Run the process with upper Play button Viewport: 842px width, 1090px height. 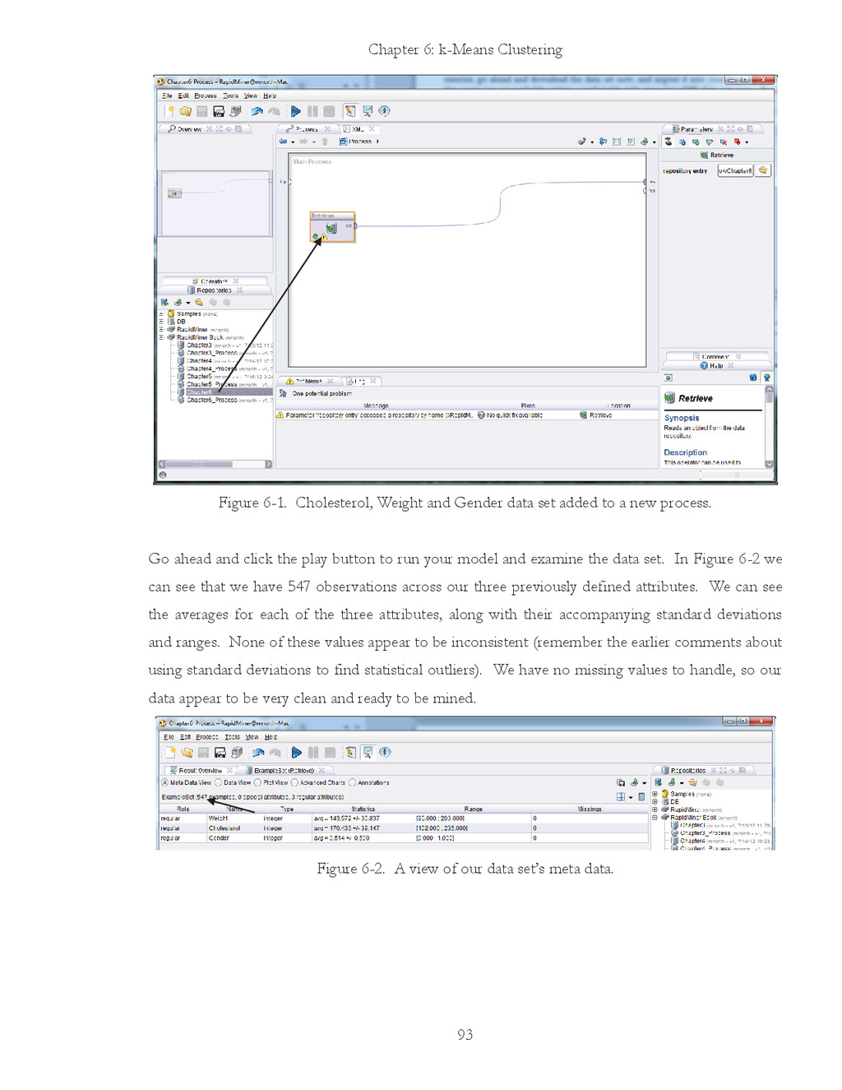click(295, 111)
